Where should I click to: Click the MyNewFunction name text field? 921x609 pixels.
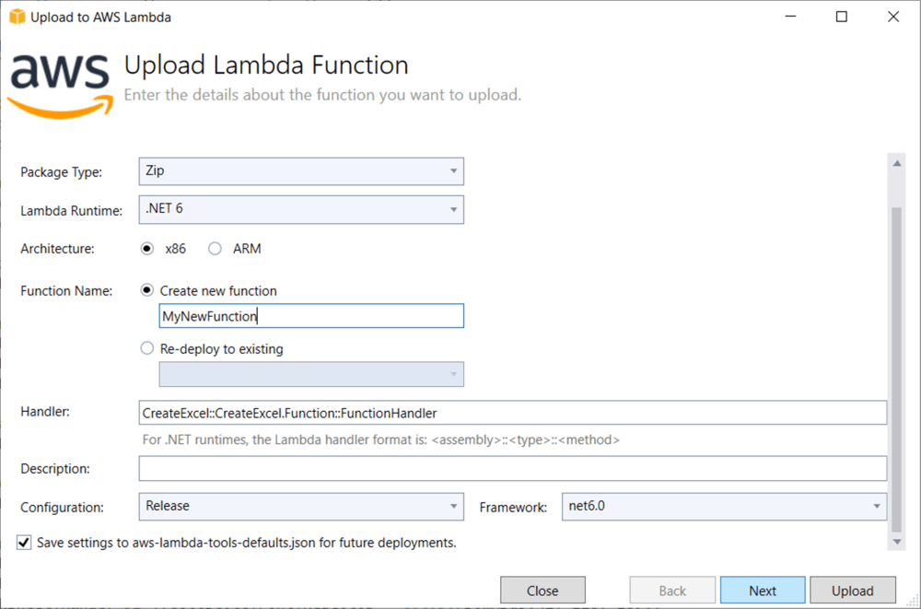[311, 316]
